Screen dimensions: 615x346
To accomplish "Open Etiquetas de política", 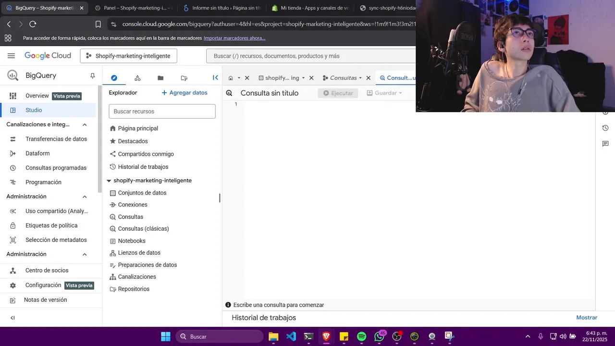I will [48, 225].
